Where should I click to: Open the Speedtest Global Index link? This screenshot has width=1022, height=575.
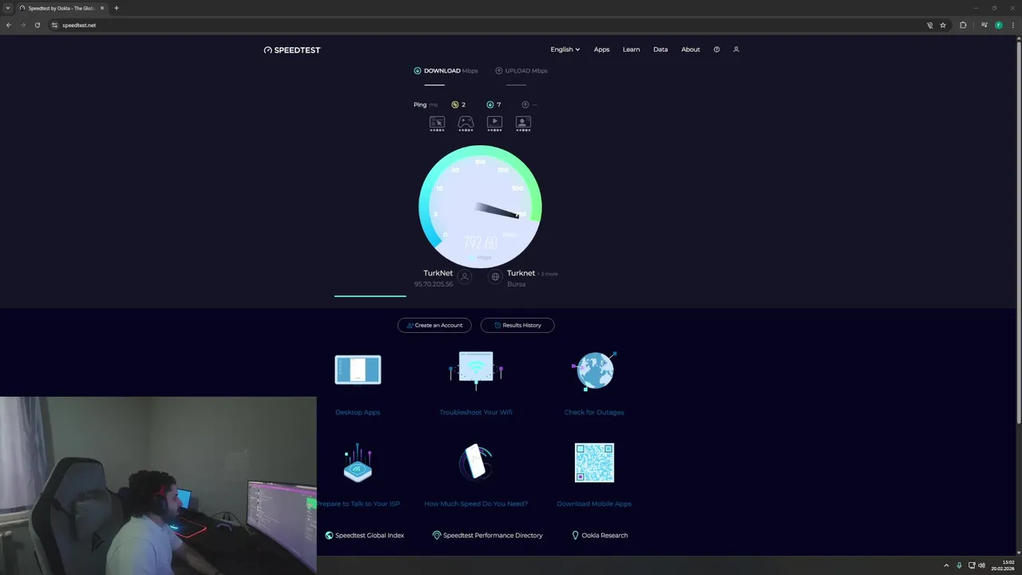click(x=365, y=535)
